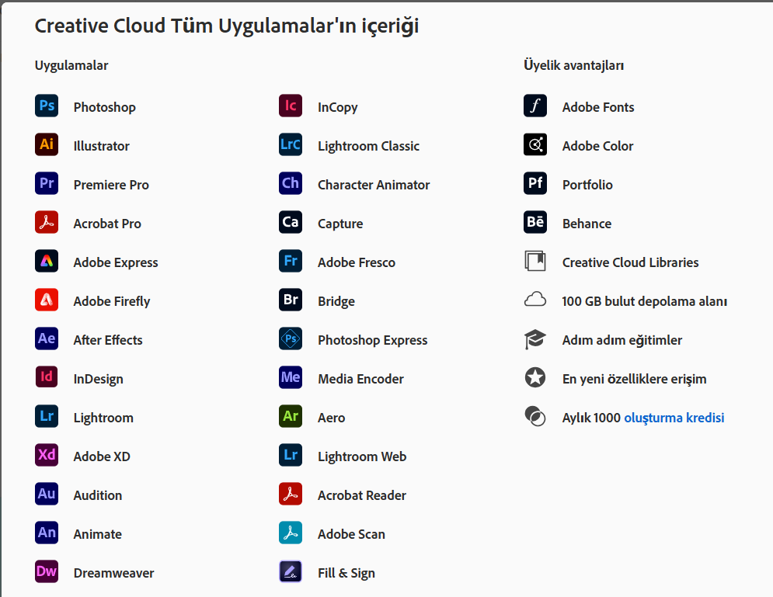Click the After Effects Ae icon
Viewport: 773px width, 597px height.
tap(47, 338)
